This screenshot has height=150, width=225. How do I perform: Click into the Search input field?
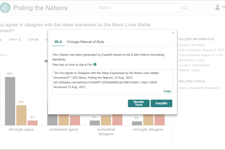click(136, 8)
